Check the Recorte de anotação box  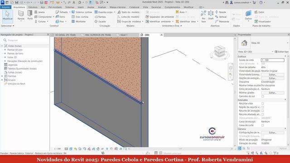pyautogui.click(x=263, y=110)
